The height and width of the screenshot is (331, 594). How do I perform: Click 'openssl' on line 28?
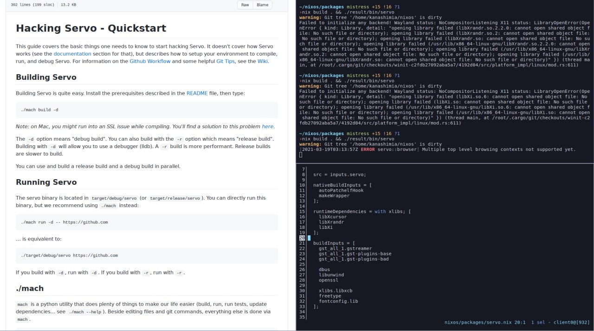pyautogui.click(x=329, y=280)
